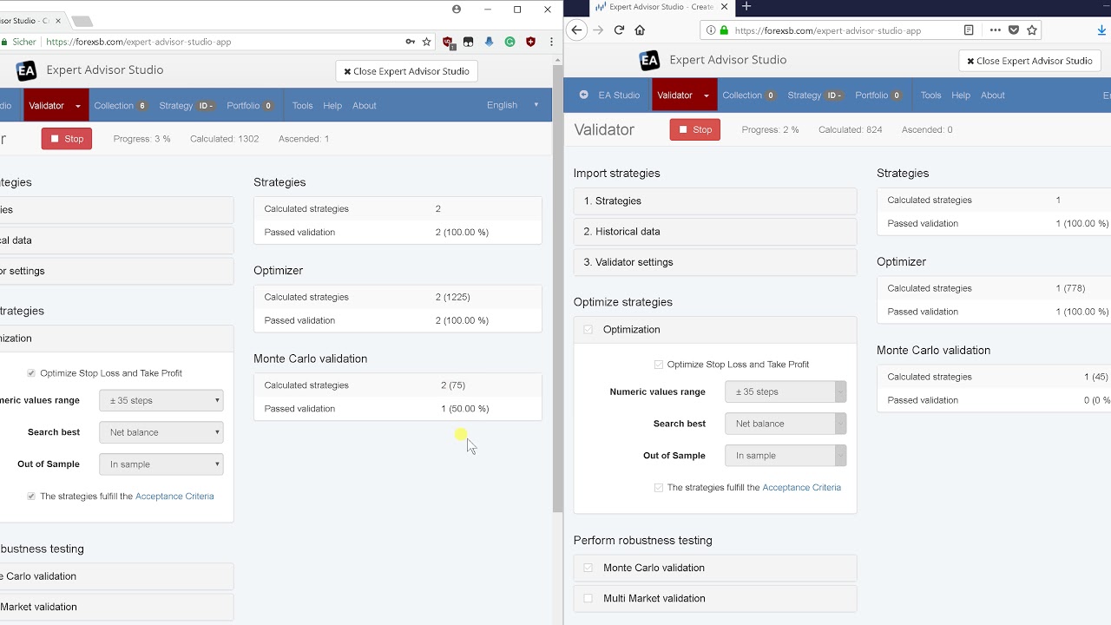
Task: Open Portfolio tab in Chrome window
Action: [x=250, y=106]
